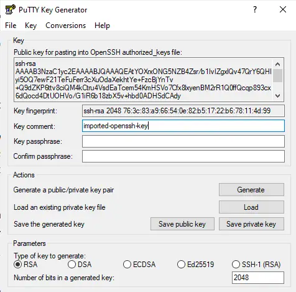Click the public key scroll down arrow
This screenshot has width=296, height=292.
pyautogui.click(x=278, y=96)
